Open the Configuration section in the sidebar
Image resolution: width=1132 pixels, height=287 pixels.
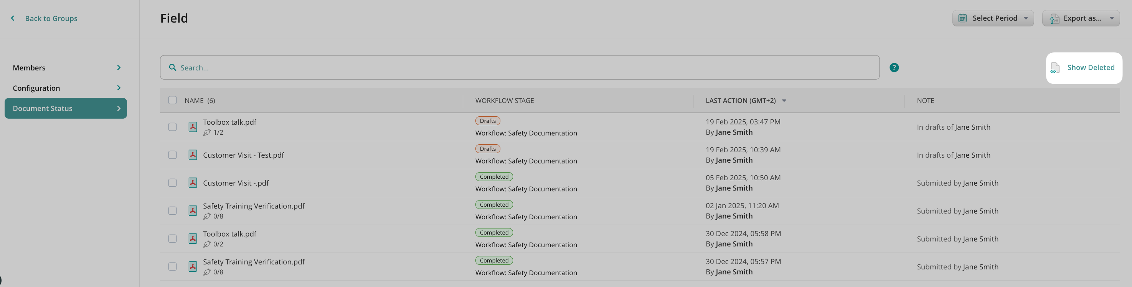(x=66, y=88)
